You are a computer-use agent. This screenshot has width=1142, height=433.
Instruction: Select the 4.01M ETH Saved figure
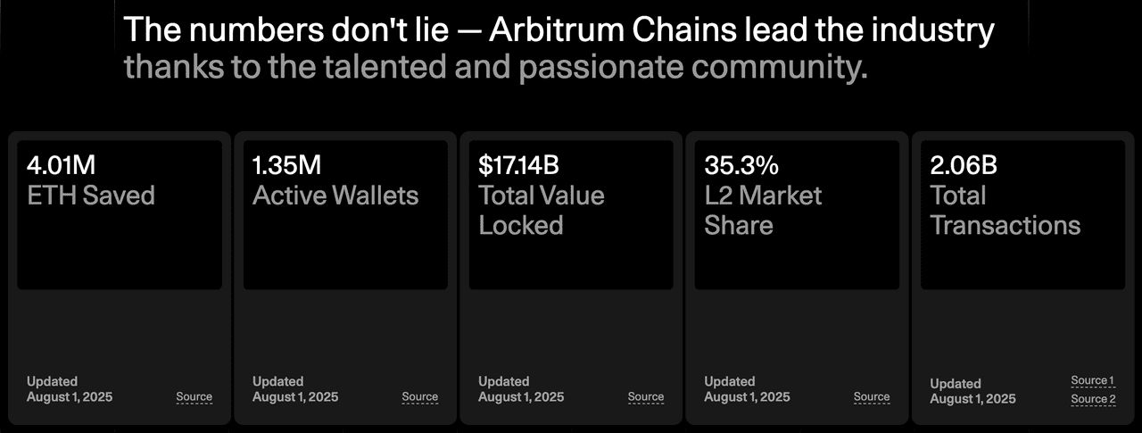60,165
